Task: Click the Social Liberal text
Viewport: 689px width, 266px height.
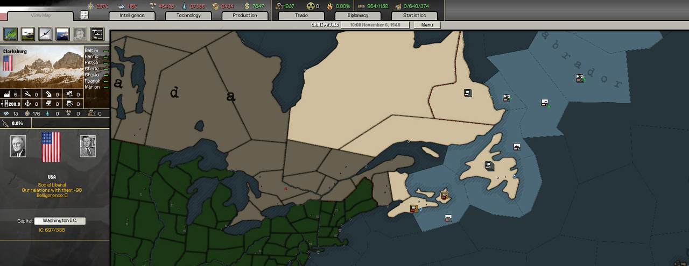Action: [x=52, y=185]
